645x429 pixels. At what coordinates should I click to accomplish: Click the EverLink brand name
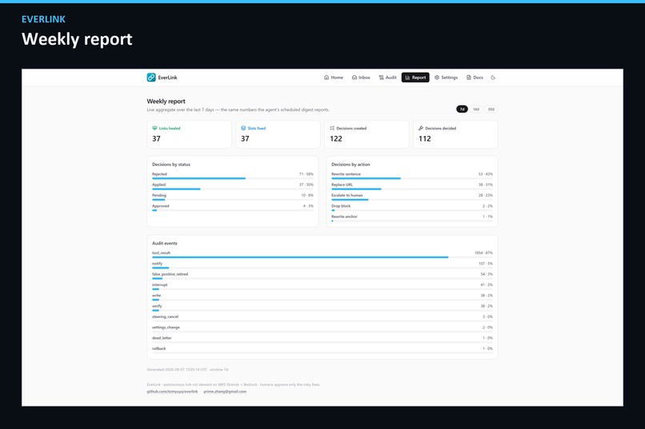click(x=168, y=77)
